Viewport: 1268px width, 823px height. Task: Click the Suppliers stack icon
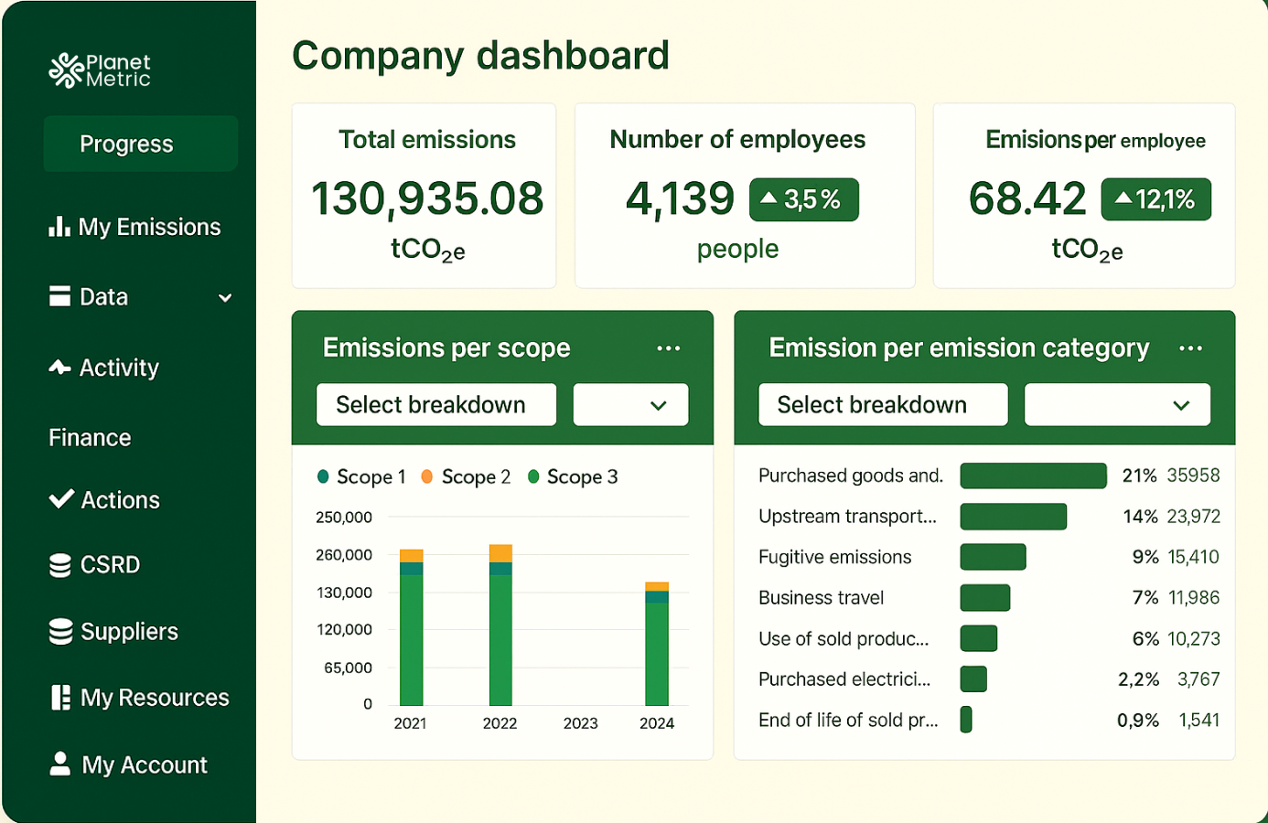(60, 631)
